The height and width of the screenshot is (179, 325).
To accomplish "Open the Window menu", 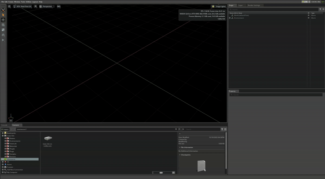I will [x=17, y=2].
